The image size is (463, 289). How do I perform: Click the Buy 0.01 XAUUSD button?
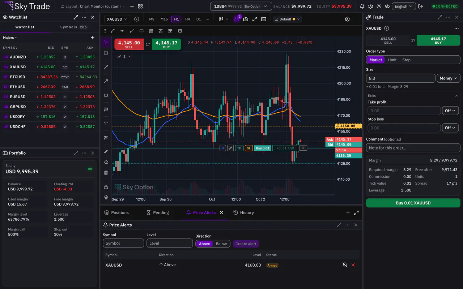(413, 203)
